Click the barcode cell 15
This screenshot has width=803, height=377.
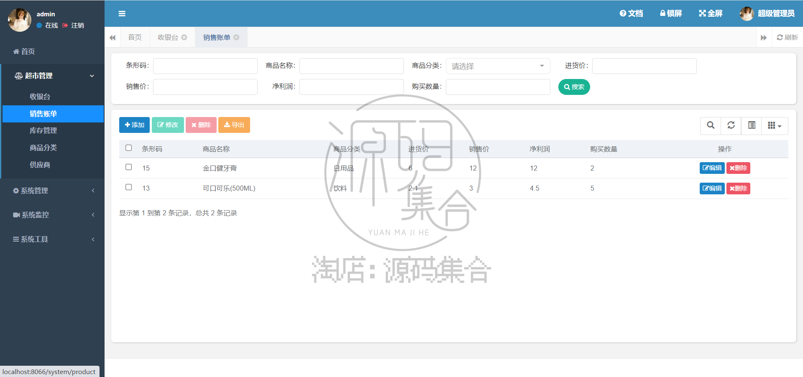click(x=146, y=168)
